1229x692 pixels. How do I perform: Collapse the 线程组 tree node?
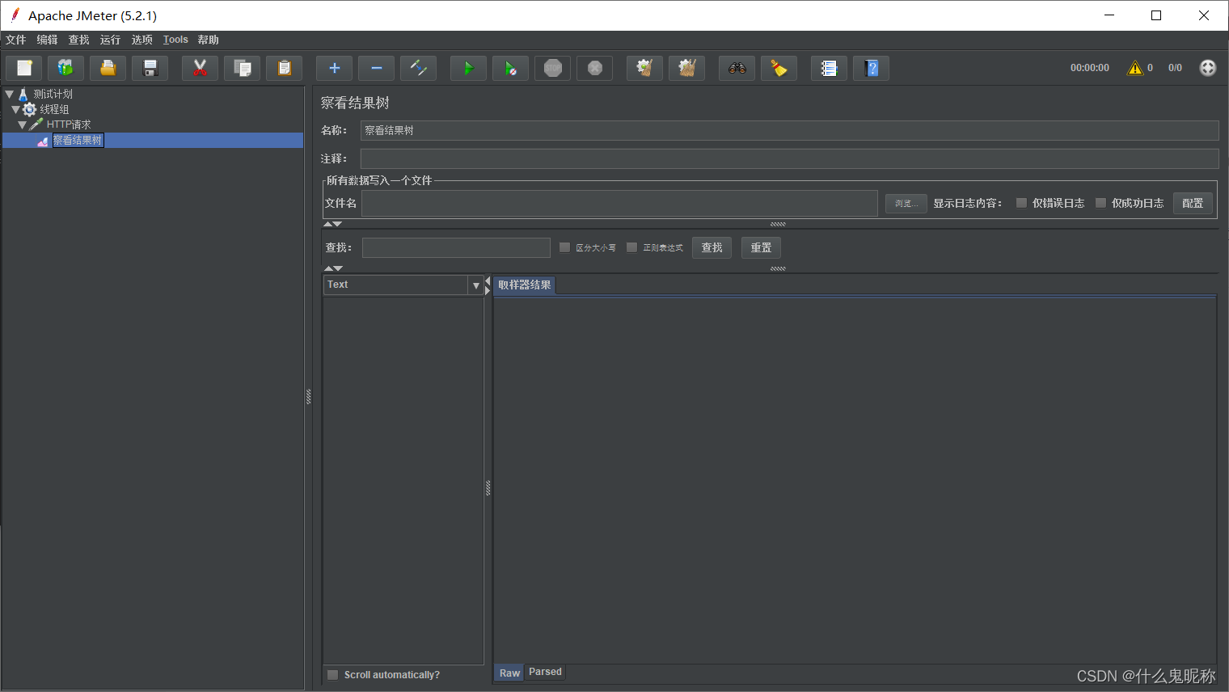(x=15, y=109)
